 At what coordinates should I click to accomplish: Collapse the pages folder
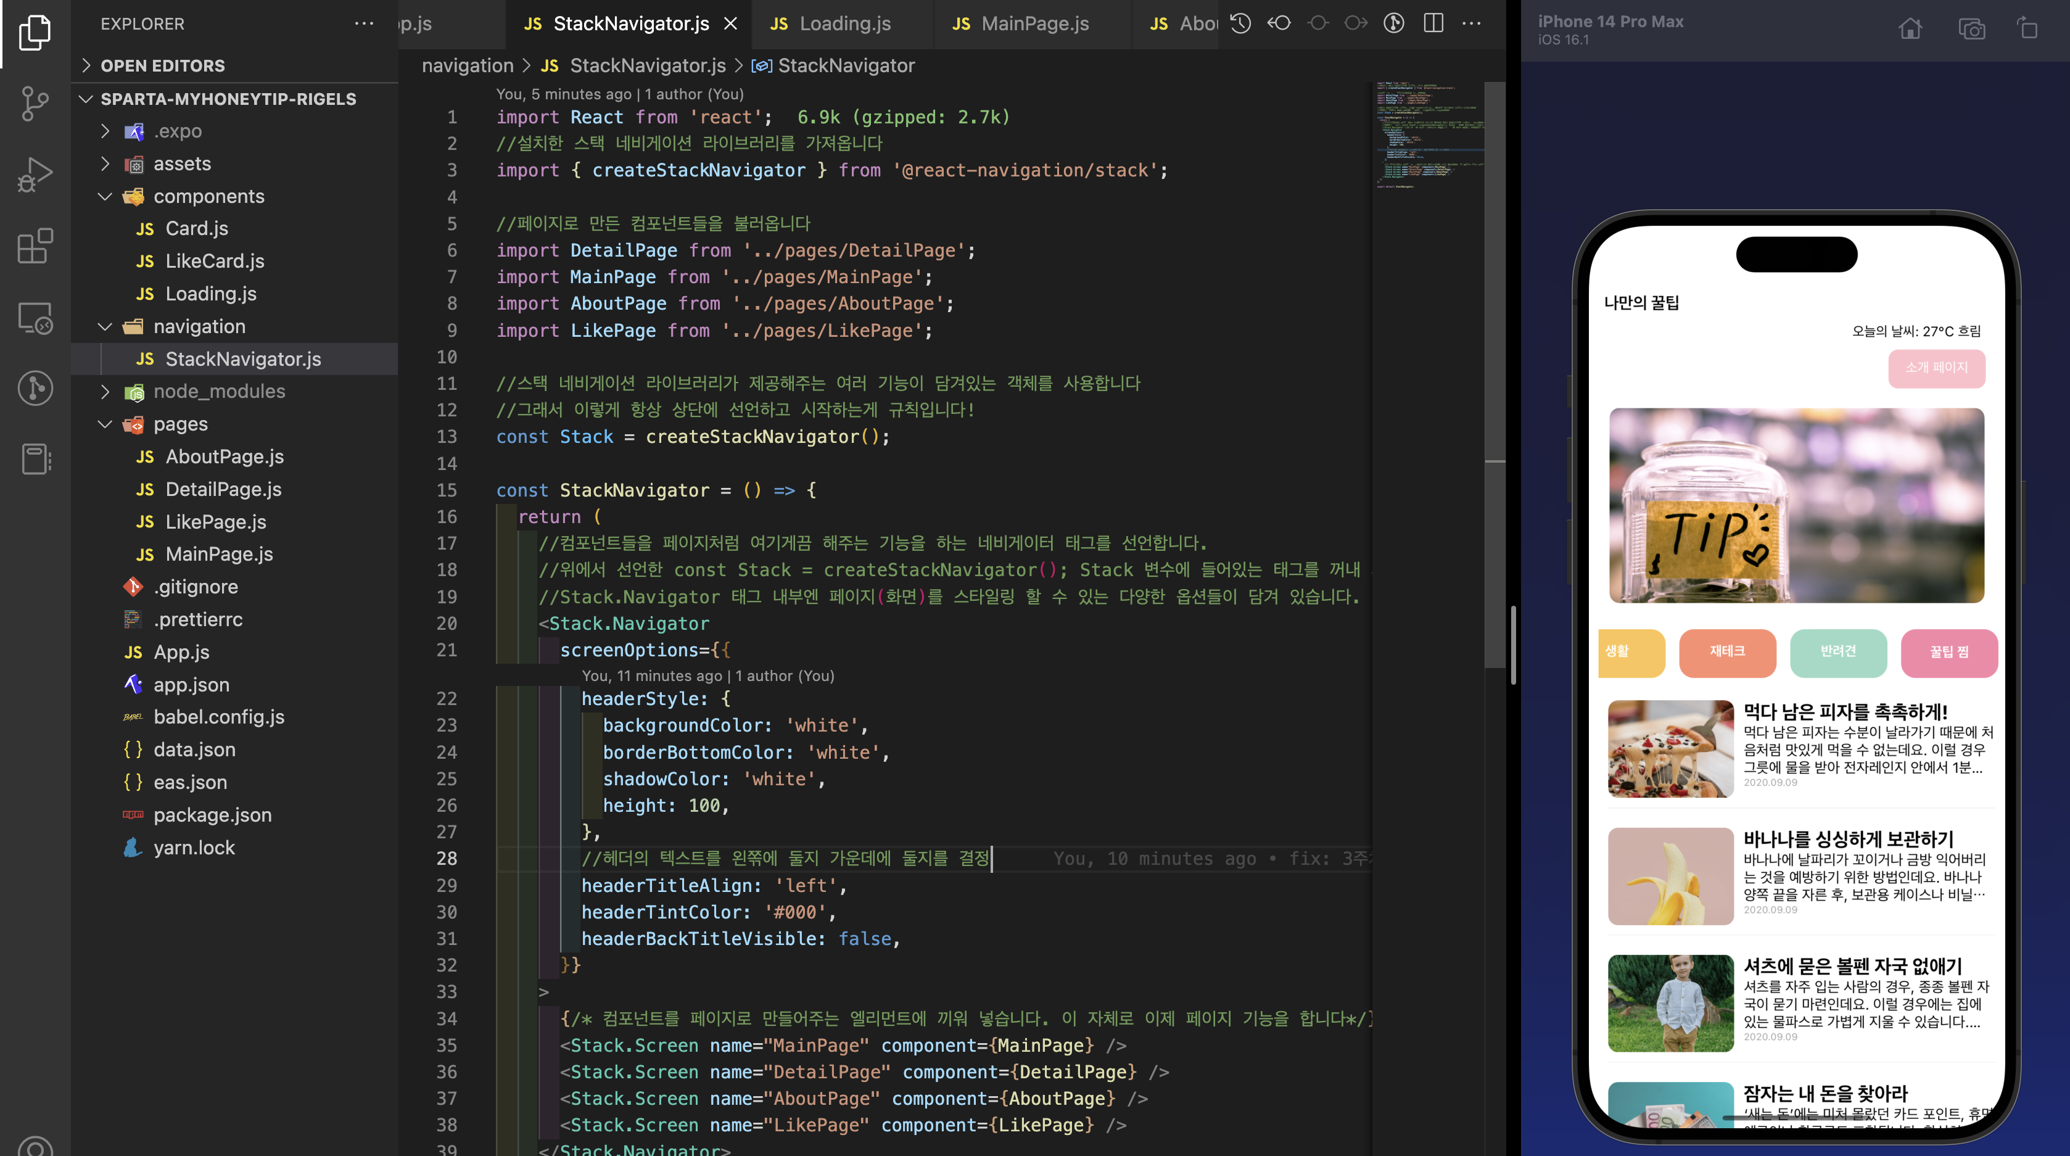(x=104, y=424)
